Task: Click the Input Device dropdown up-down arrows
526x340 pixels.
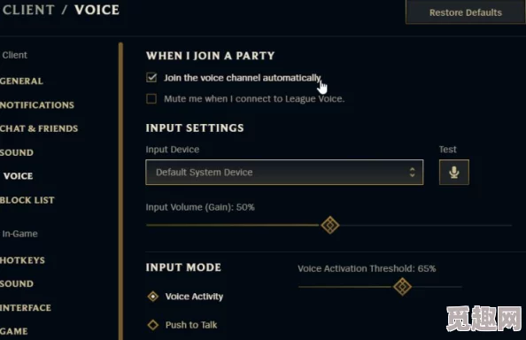Action: point(413,173)
